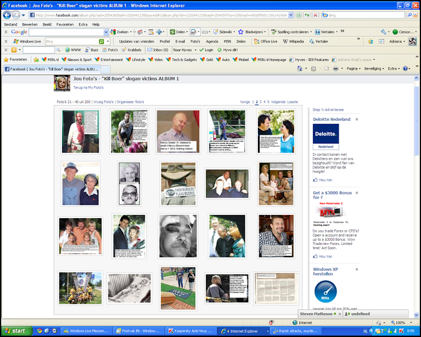The image size is (421, 337).
Task: Close the Steven Matheson chat tab
Action: coord(339,314)
